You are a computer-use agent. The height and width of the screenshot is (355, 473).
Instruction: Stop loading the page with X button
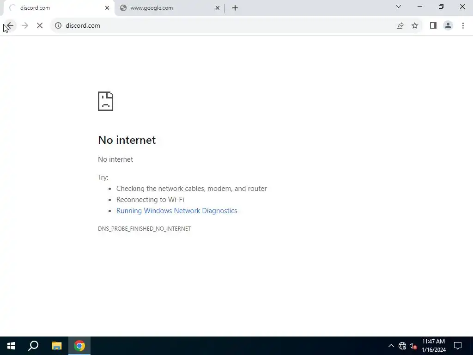click(x=40, y=26)
